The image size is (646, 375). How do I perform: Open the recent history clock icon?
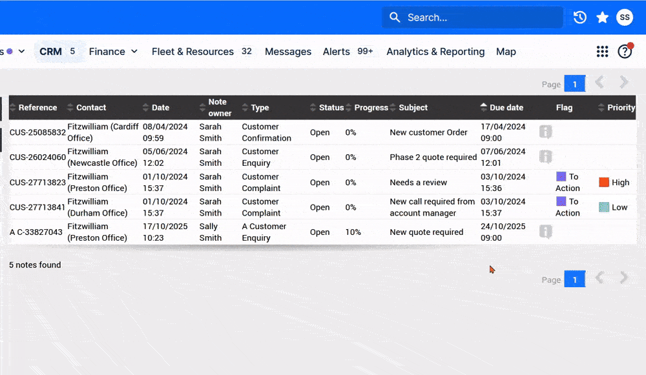pyautogui.click(x=579, y=17)
